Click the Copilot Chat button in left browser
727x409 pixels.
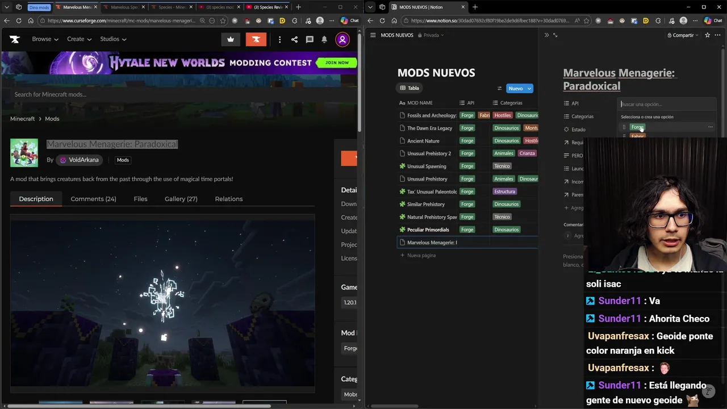pyautogui.click(x=350, y=20)
